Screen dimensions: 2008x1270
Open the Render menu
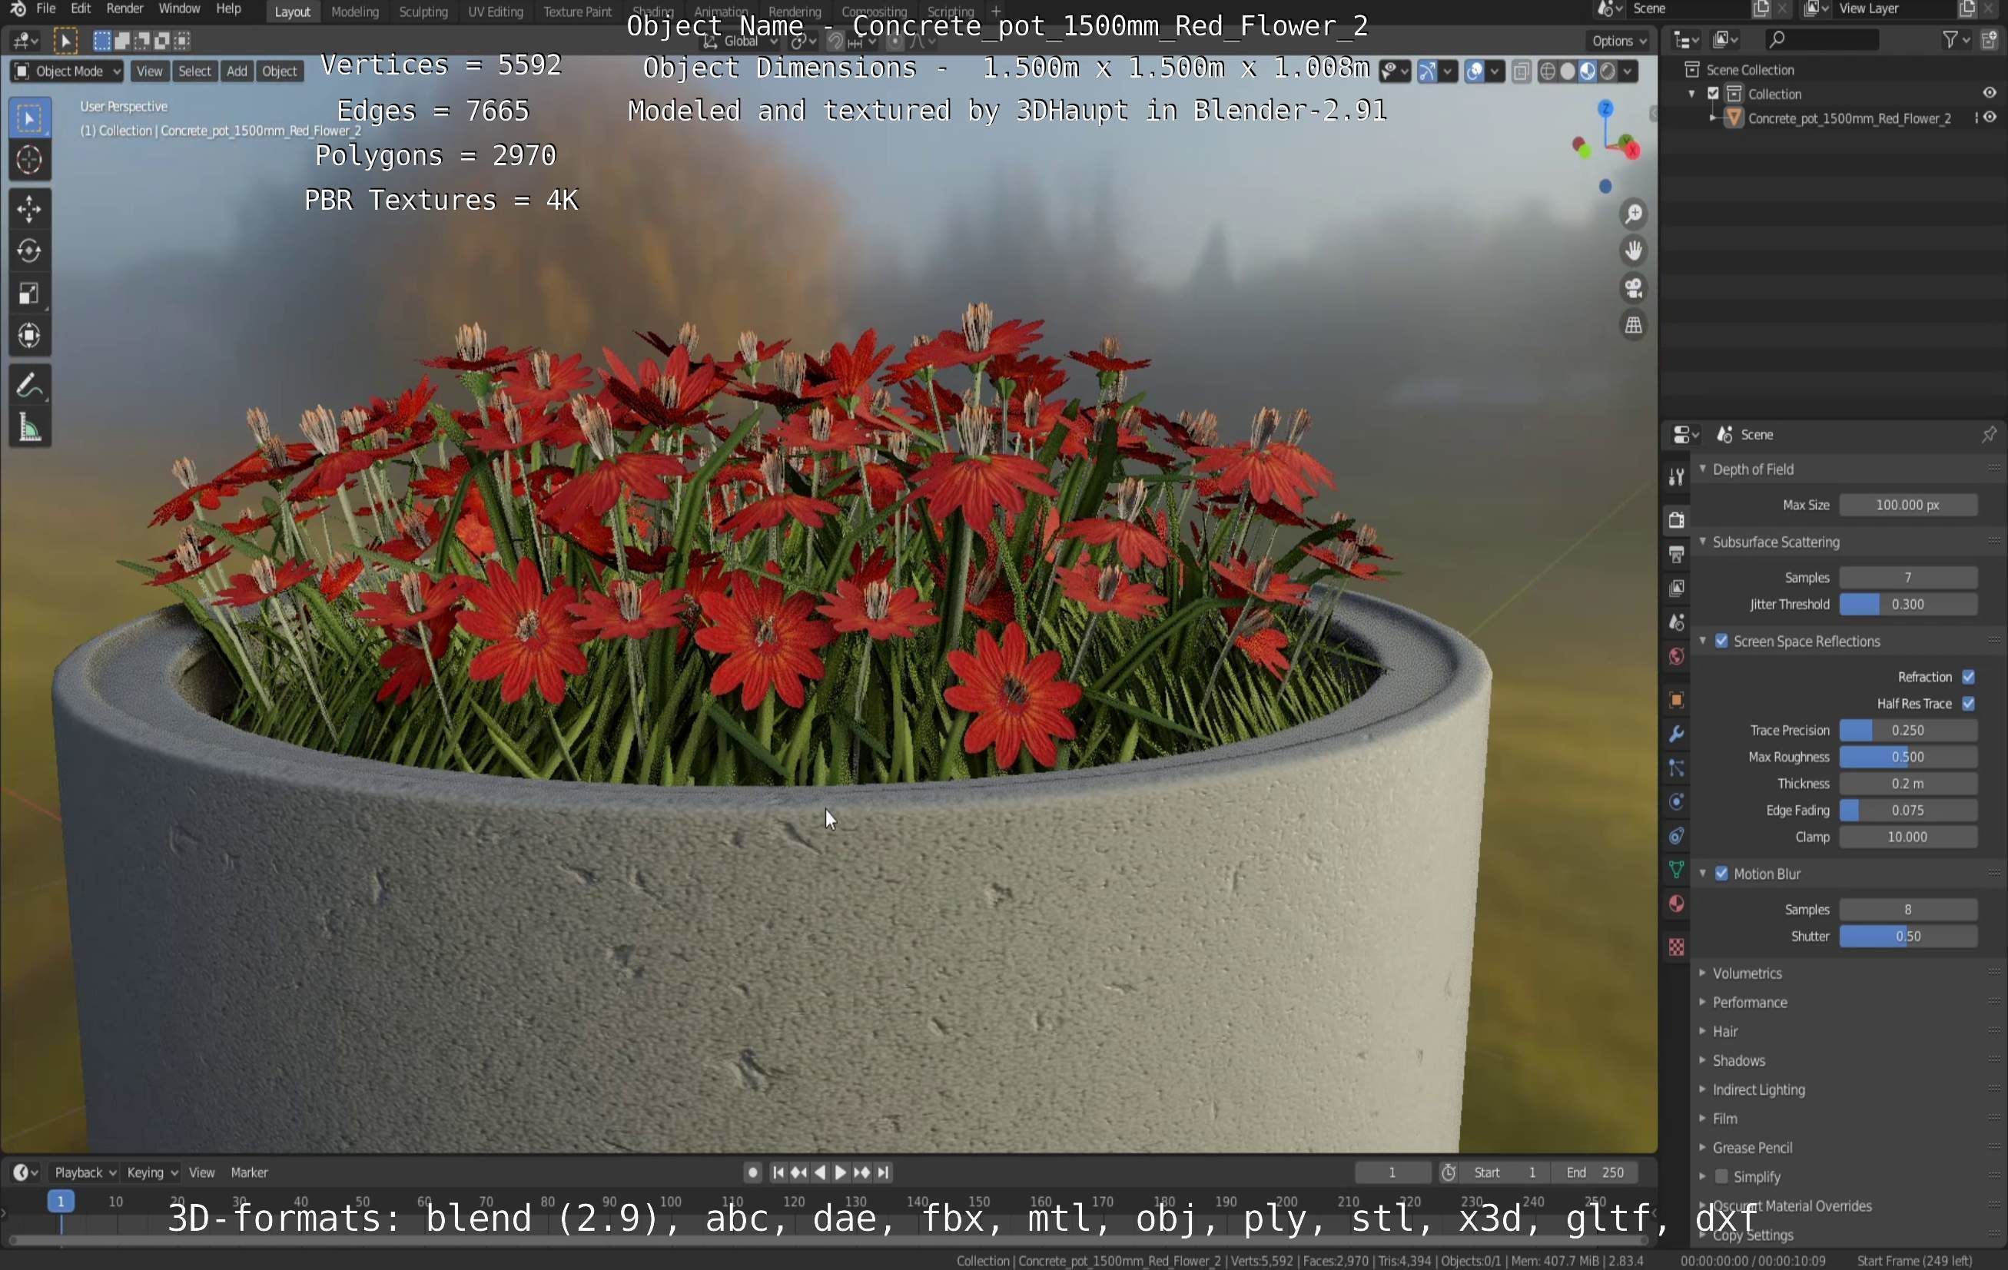coord(125,9)
